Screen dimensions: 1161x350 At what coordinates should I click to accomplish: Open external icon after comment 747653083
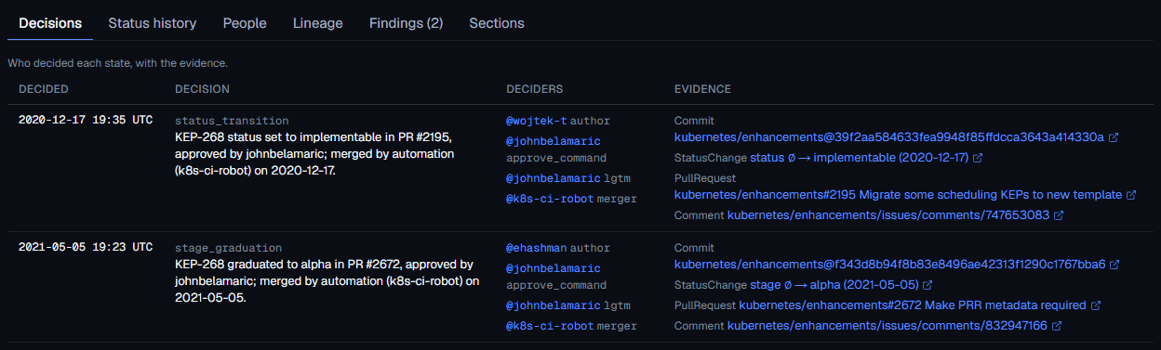coord(1059,215)
